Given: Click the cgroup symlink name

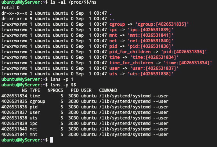Looking at the screenshot, I should click(117, 24).
